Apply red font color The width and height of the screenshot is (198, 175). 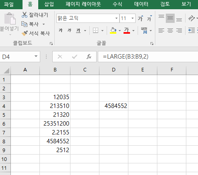point(127,31)
